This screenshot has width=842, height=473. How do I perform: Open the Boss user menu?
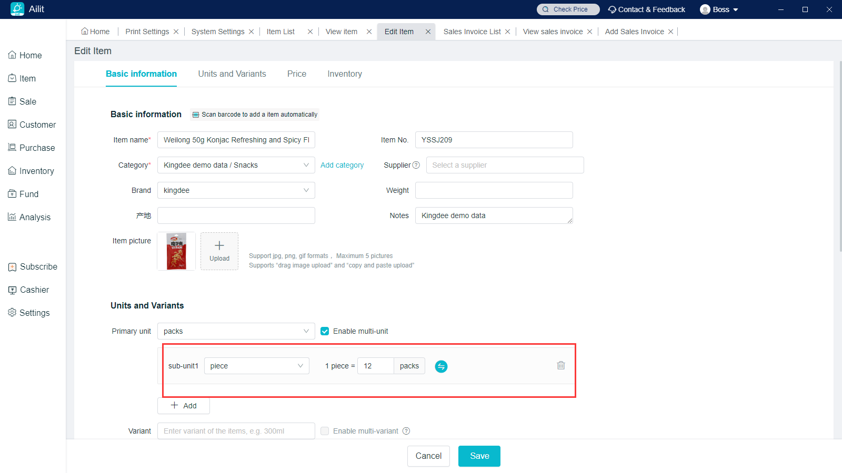[719, 9]
